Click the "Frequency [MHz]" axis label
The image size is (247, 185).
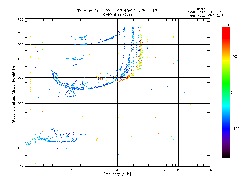[117, 174]
